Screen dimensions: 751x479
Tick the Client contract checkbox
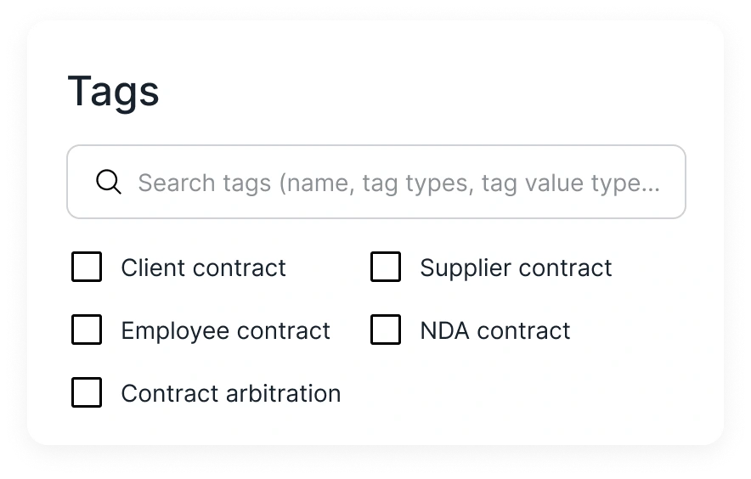click(x=87, y=267)
